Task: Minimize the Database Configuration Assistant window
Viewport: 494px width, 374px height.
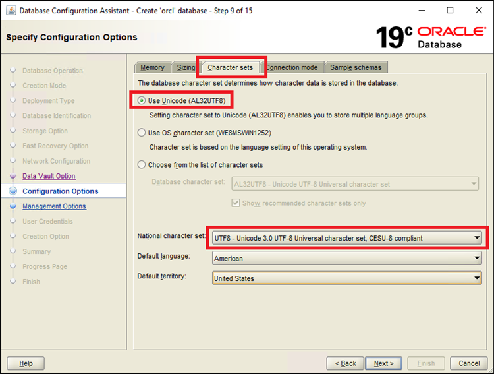Action: [x=422, y=10]
